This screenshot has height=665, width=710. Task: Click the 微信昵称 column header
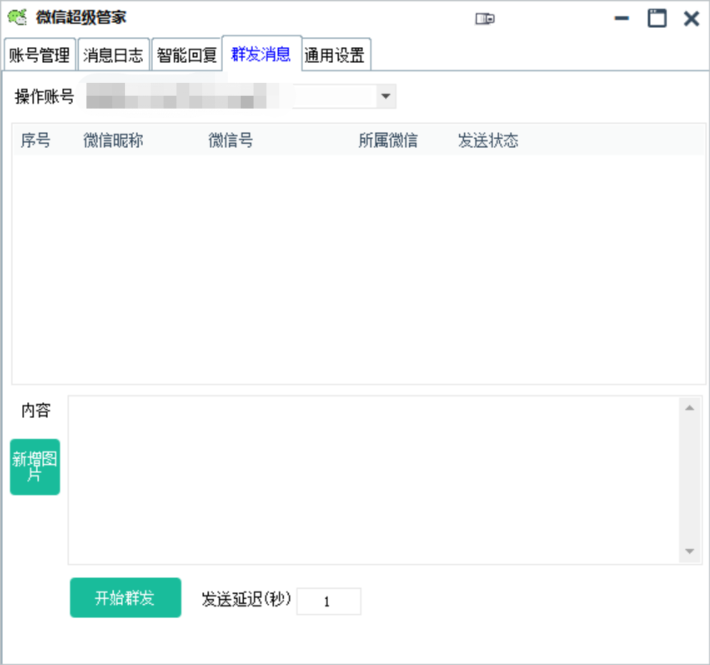click(113, 140)
